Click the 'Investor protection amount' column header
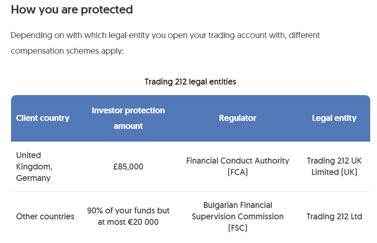Viewport: 377px width, 243px height. [x=128, y=118]
